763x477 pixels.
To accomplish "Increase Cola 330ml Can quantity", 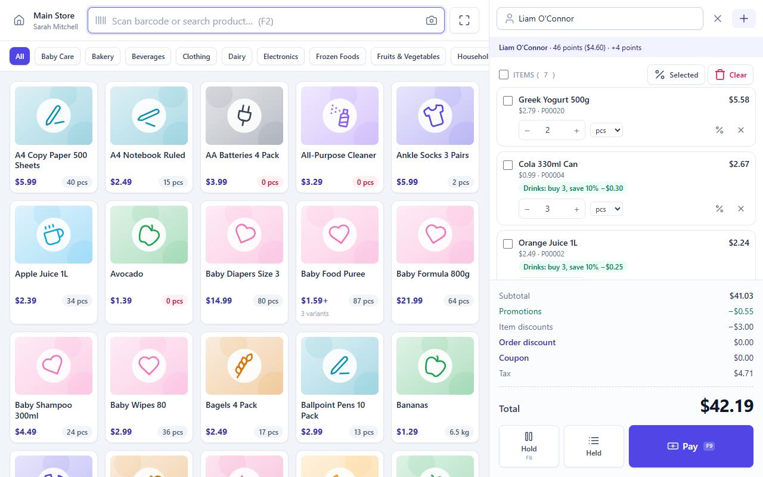I will coord(576,209).
